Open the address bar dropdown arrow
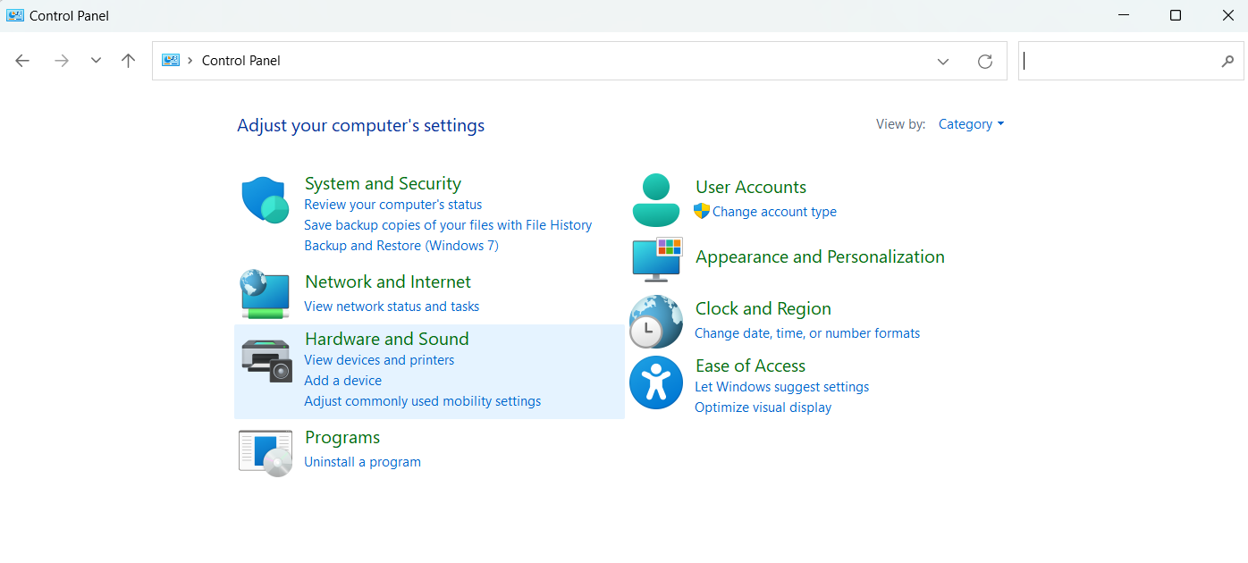This screenshot has height=563, width=1248. (x=942, y=61)
